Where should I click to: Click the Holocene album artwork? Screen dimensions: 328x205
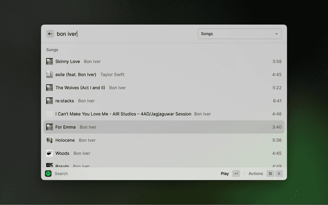(50, 140)
